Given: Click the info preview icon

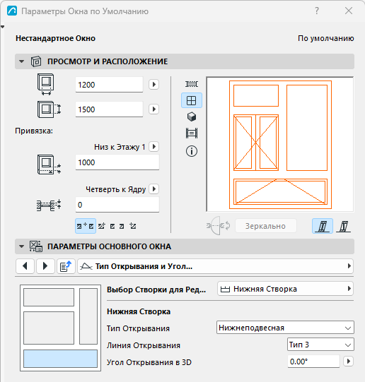Looking at the screenshot, I should [192, 151].
